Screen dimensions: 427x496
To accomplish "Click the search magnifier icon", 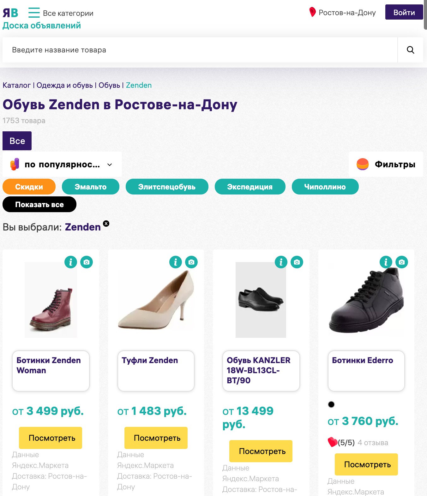I will click(x=410, y=50).
